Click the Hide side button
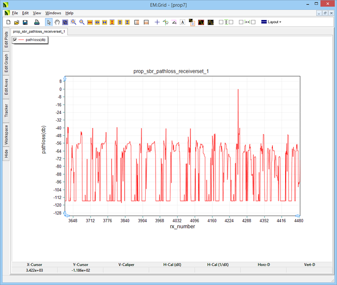Image resolution: width=337 pixels, height=285 pixels. click(x=6, y=153)
